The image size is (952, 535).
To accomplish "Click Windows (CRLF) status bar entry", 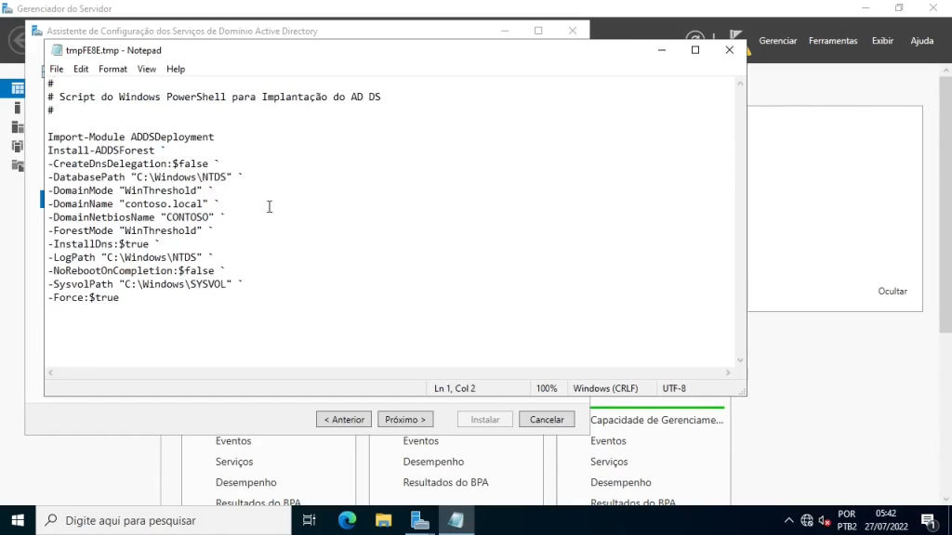I will (x=605, y=388).
